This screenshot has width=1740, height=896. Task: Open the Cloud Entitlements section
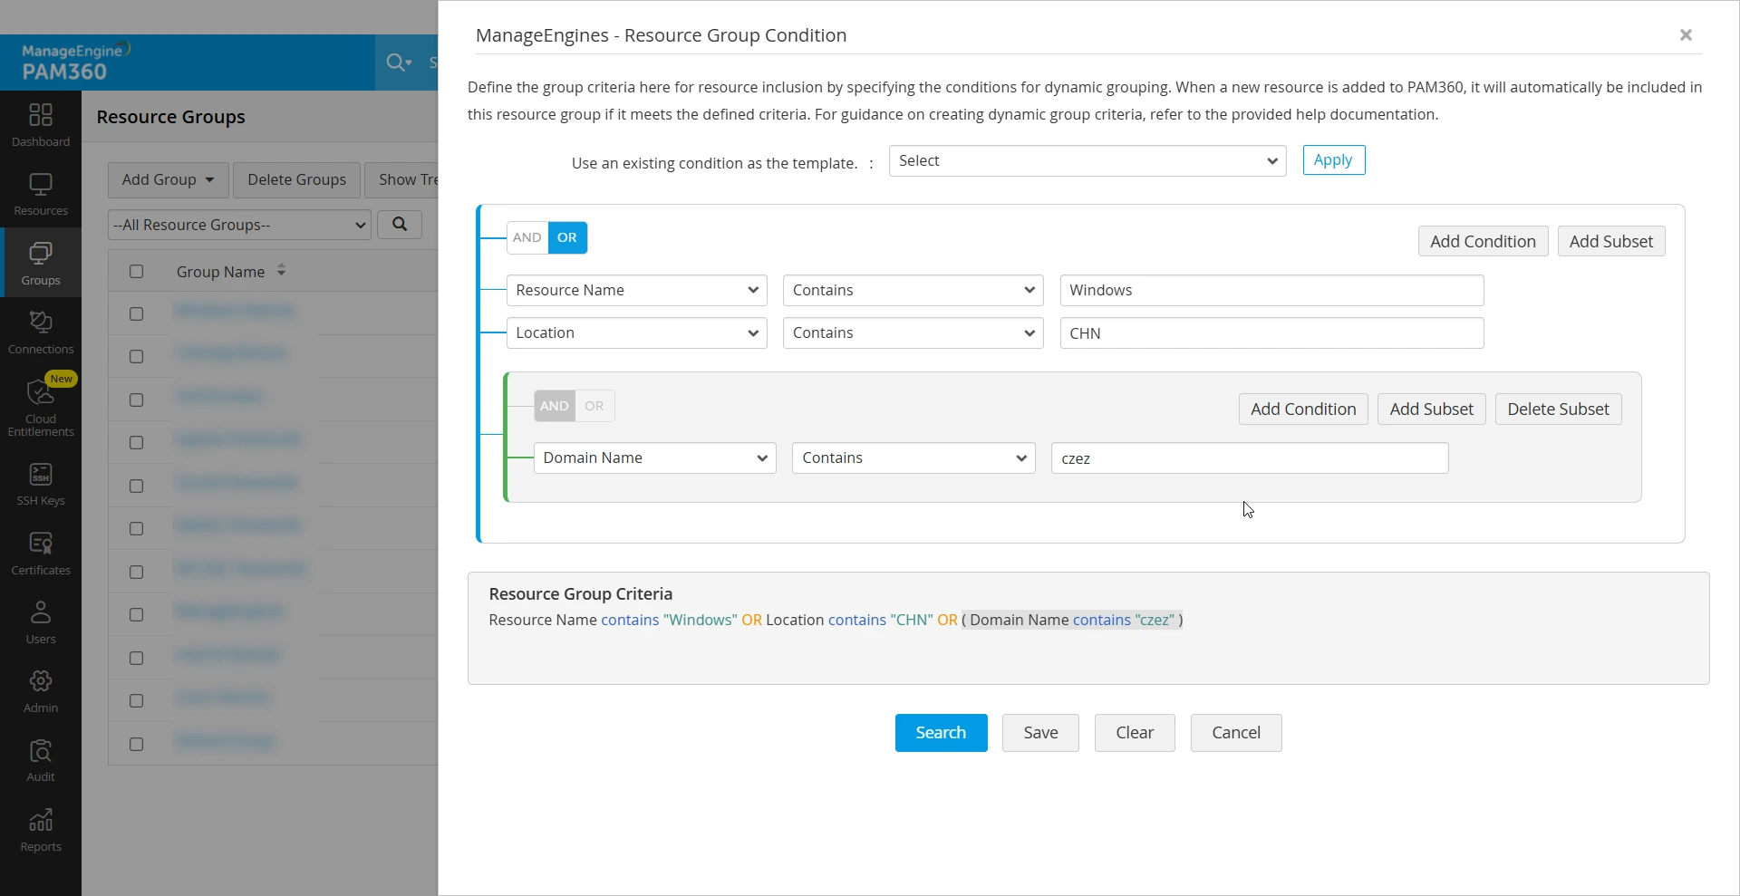click(x=40, y=408)
